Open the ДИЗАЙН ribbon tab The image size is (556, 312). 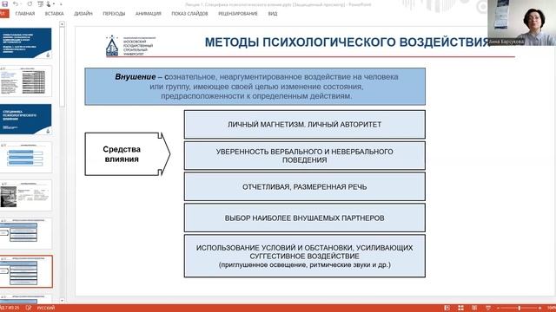pyautogui.click(x=83, y=14)
